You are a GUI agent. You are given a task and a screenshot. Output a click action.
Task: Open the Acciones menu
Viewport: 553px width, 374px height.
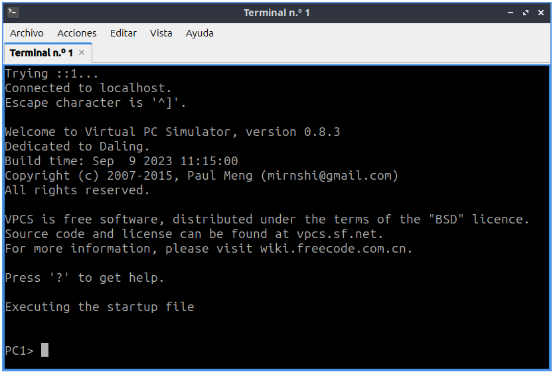tap(76, 33)
